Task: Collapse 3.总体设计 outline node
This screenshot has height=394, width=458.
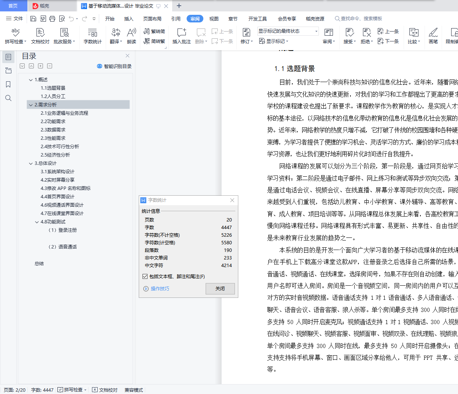Action: [31, 163]
